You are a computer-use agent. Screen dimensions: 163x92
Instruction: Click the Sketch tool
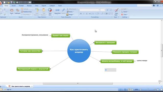coord(63,11)
